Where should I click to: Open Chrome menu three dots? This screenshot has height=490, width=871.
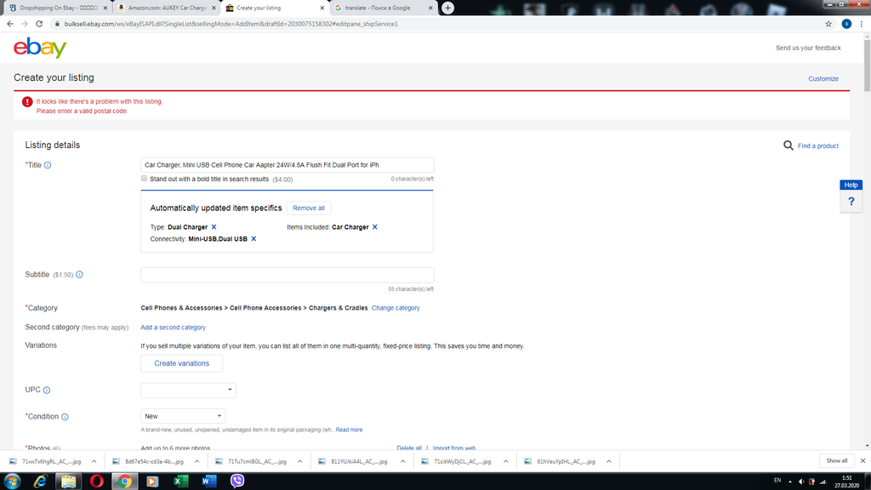pos(862,24)
